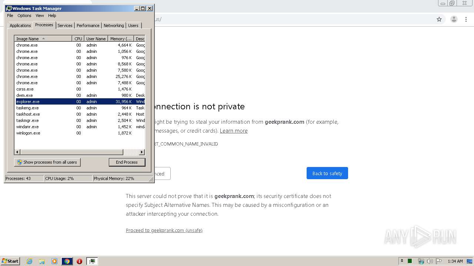The height and width of the screenshot is (266, 474).
Task: Select the explorer.exe process row
Action: (x=80, y=102)
